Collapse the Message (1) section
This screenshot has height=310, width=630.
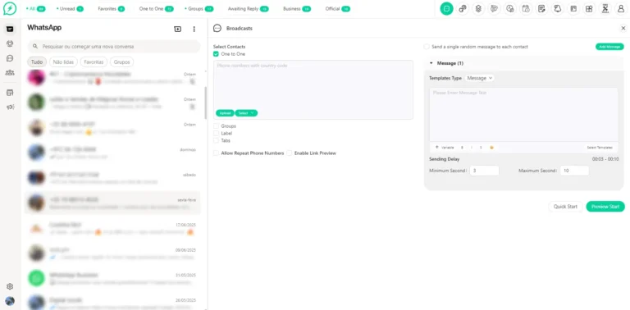pyautogui.click(x=431, y=63)
